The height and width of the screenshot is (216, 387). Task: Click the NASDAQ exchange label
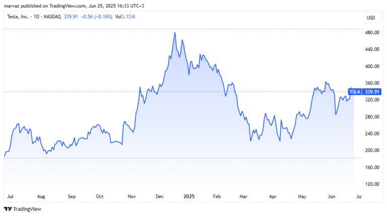click(52, 17)
